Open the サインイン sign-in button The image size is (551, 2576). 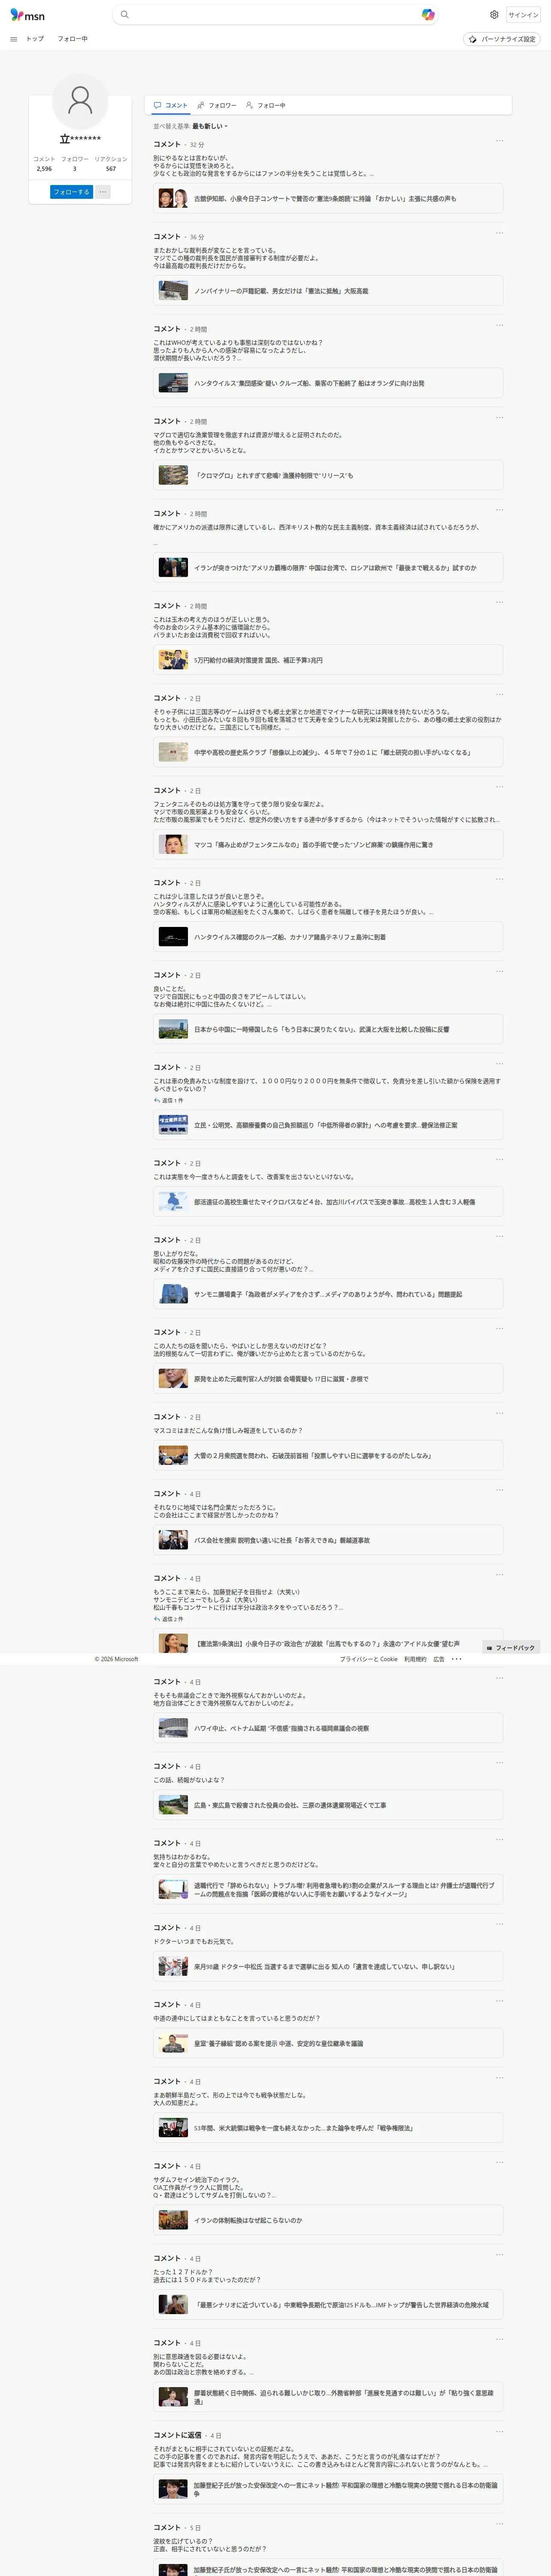coord(523,15)
